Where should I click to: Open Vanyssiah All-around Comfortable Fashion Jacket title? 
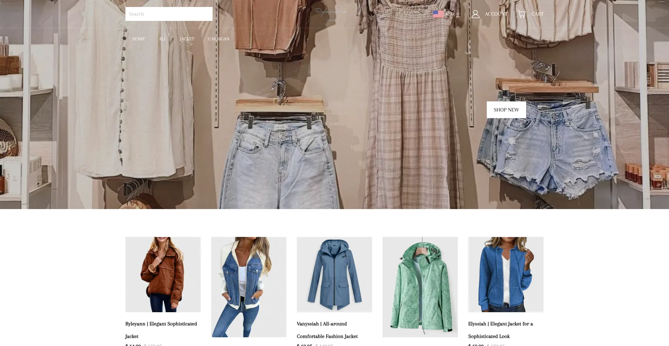327,330
